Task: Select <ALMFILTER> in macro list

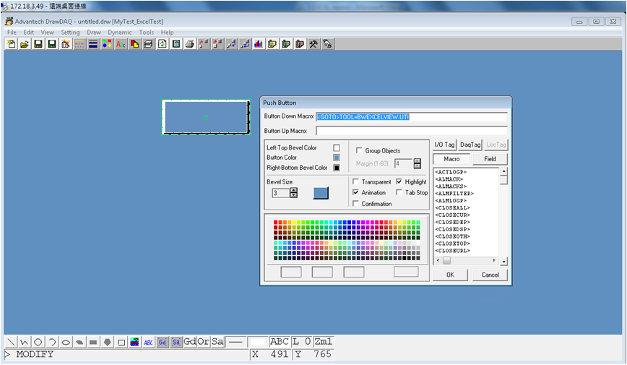Action: 454,193
